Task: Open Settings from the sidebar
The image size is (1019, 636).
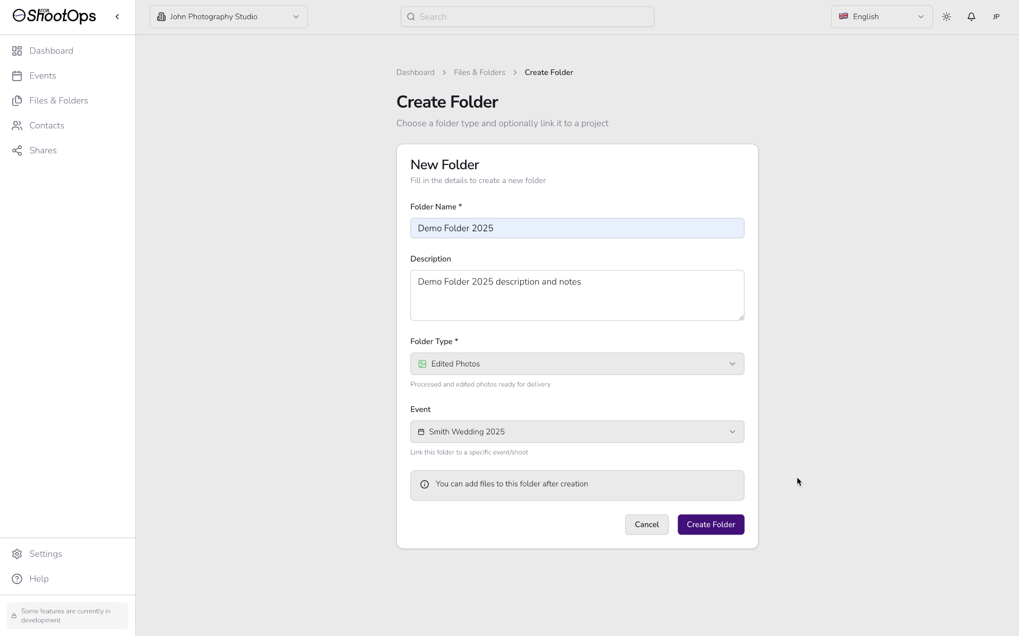Action: (x=46, y=554)
